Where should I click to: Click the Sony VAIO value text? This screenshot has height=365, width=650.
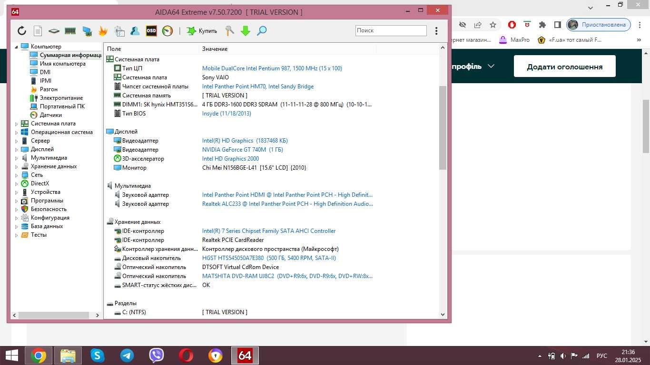(x=216, y=77)
